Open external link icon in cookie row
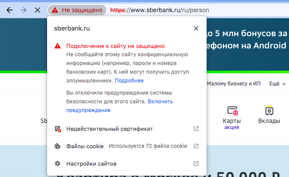Viewport: 289px width, 177px height. click(x=196, y=146)
